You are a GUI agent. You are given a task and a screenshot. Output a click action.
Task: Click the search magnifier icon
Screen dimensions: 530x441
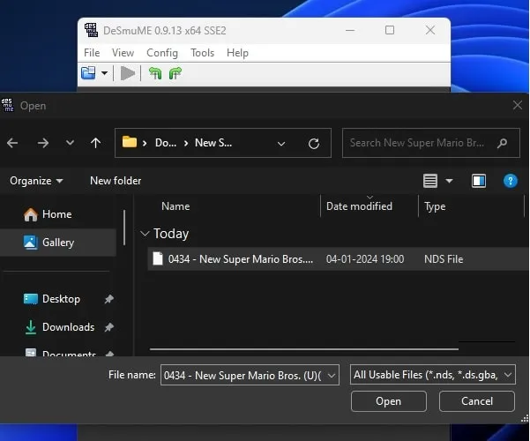coord(503,143)
